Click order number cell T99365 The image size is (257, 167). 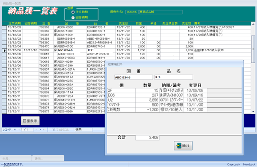tap(46, 31)
